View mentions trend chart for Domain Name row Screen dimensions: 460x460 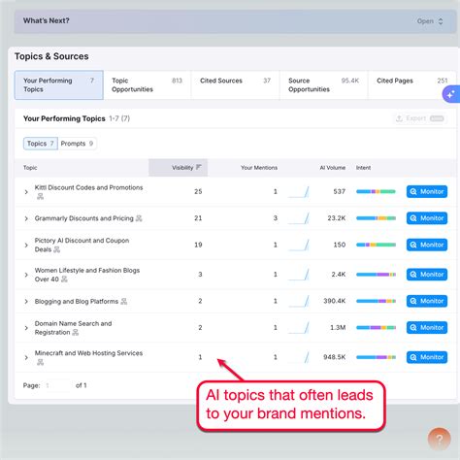pos(298,328)
